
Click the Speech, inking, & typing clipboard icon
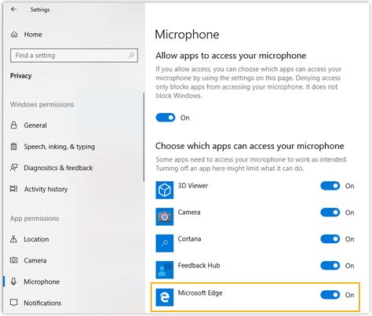14,146
